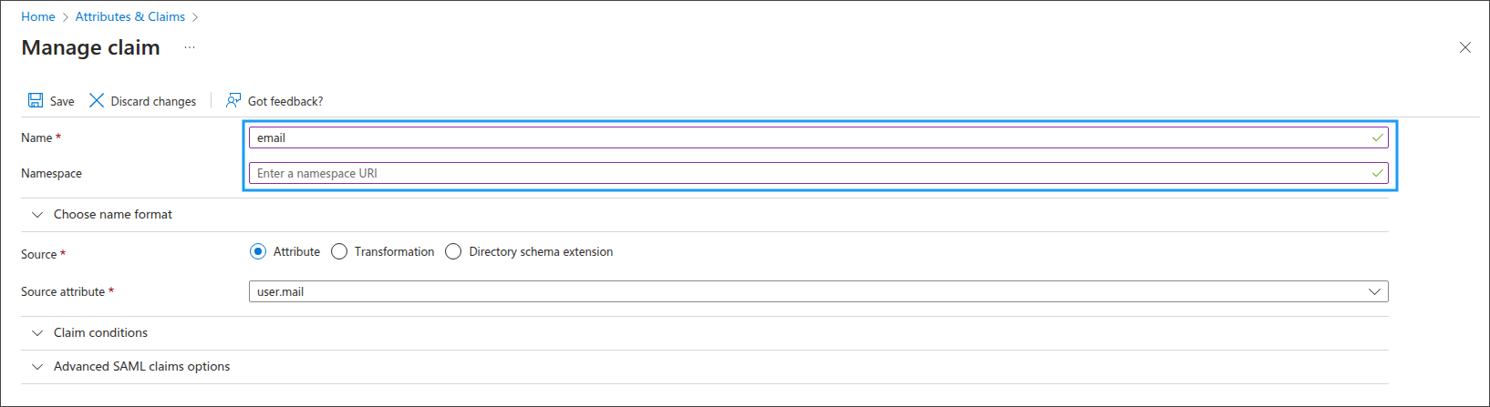
Task: Open the Source attribute user.mail dropdown
Action: click(x=819, y=291)
